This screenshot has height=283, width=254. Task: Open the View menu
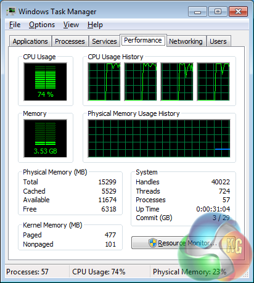(71, 25)
